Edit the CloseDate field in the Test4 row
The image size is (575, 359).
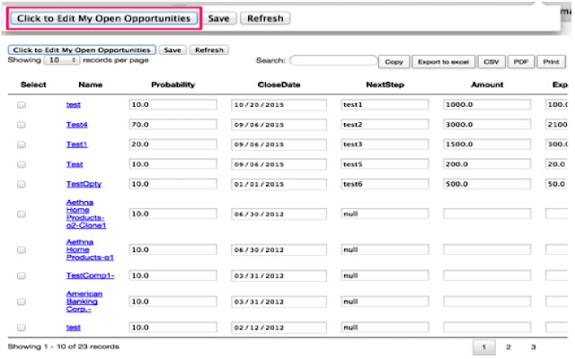[279, 125]
